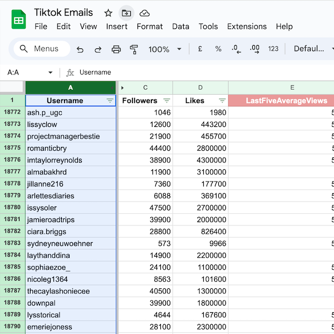Screen dimensions: 334x334
Task: Open the Edit menu
Action: [63, 26]
